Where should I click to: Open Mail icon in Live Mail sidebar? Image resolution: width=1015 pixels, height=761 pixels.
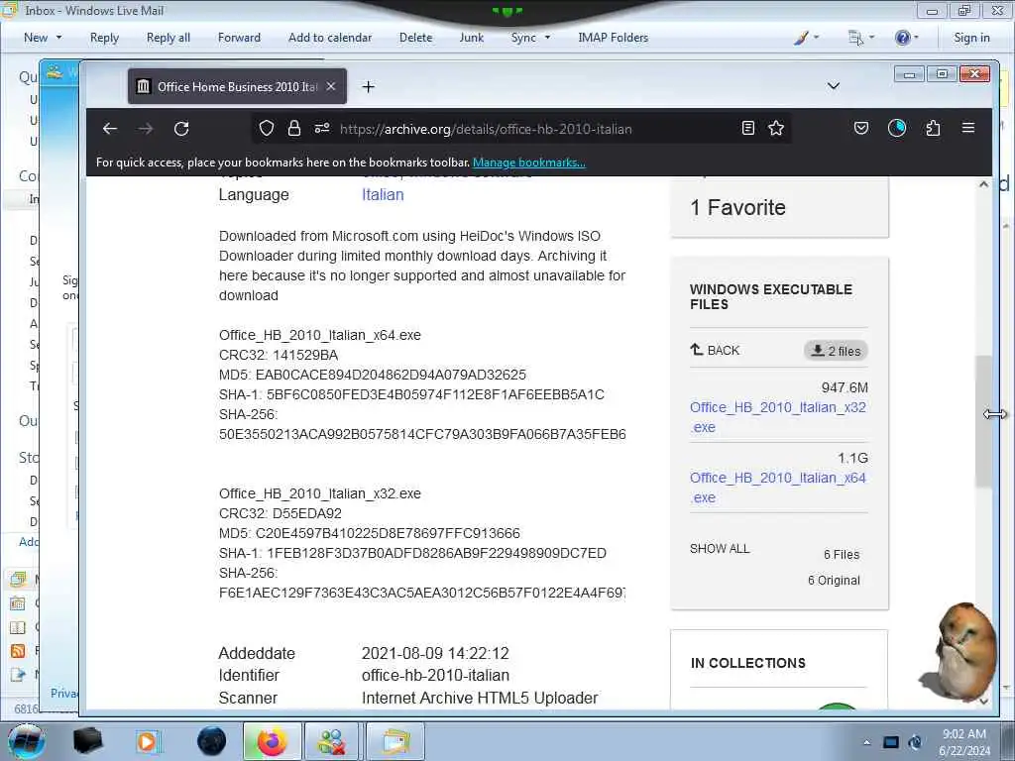coord(18,579)
